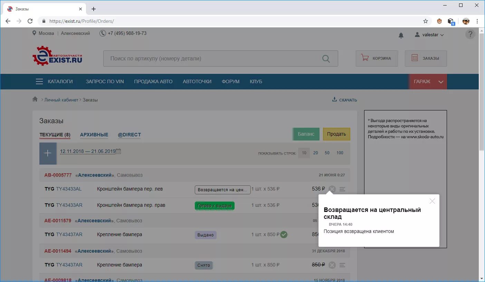Open order AE-0011579 link
Image resolution: width=485 pixels, height=282 pixels.
click(x=58, y=221)
